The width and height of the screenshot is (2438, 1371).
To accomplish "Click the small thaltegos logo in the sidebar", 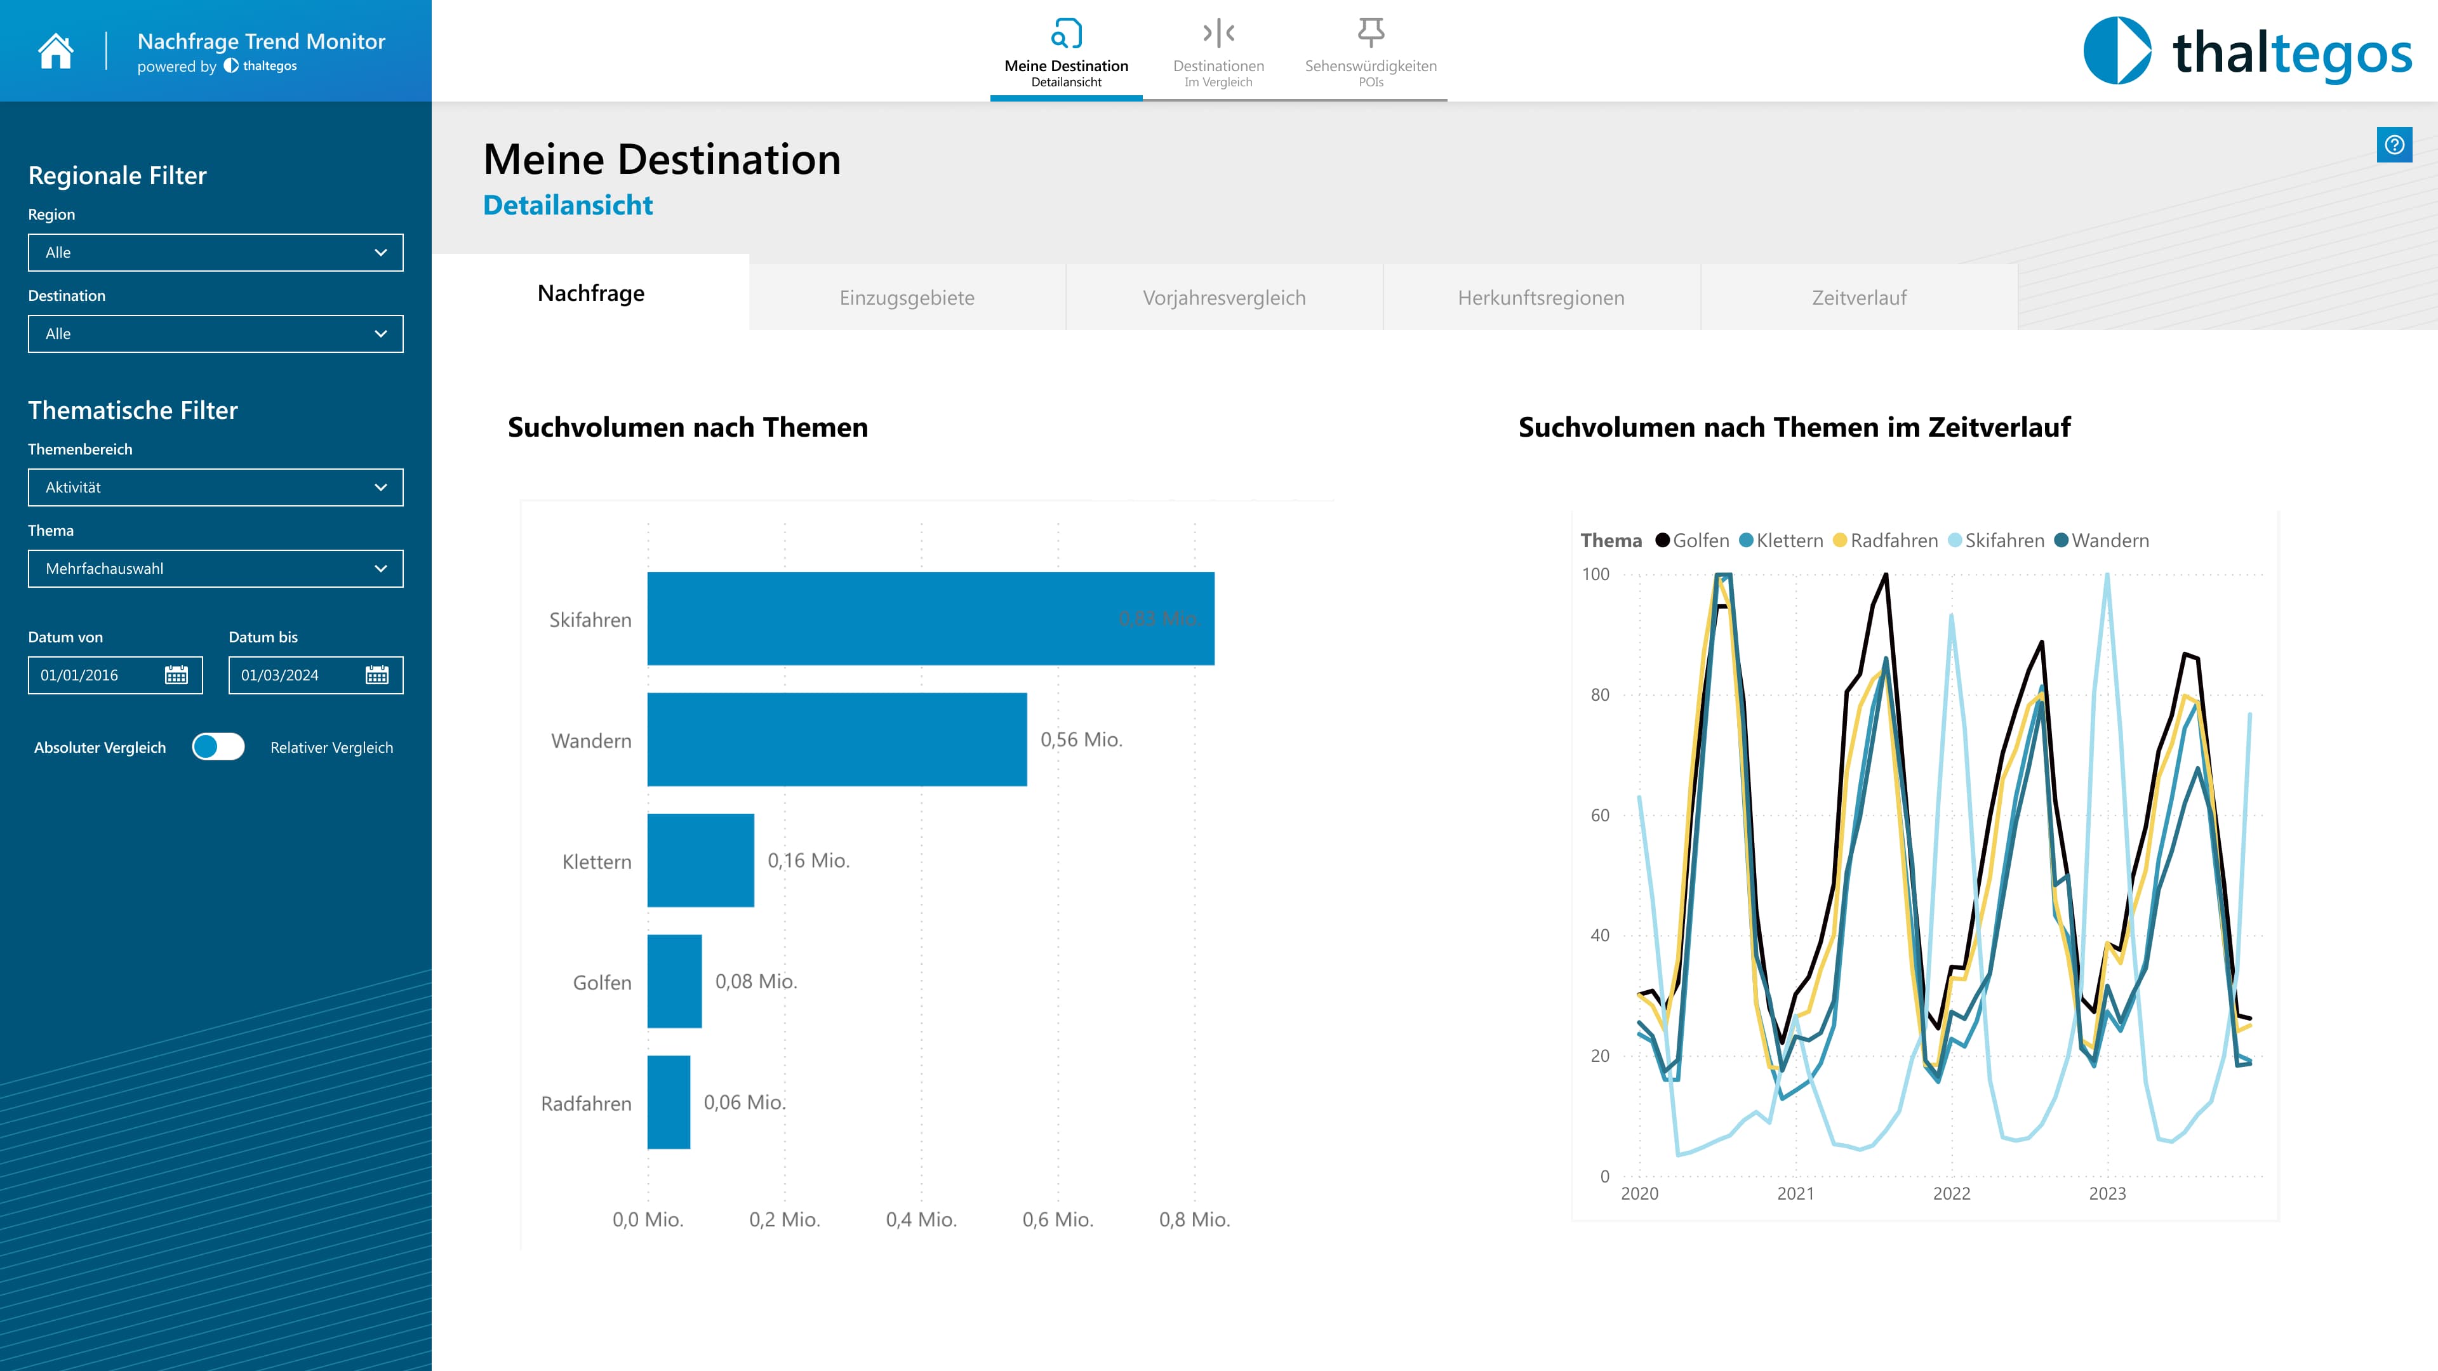I will 260,66.
